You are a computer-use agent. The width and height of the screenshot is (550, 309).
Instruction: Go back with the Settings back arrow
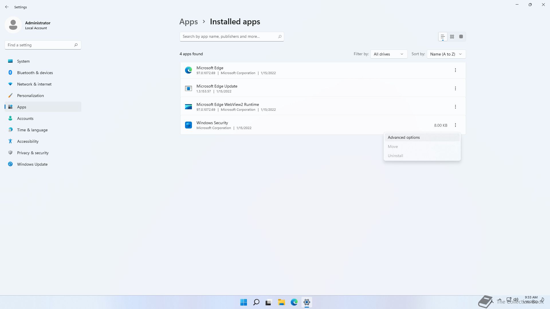(x=7, y=7)
